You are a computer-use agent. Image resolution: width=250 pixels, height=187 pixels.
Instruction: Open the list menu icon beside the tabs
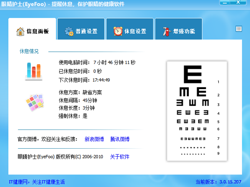tap(239, 29)
